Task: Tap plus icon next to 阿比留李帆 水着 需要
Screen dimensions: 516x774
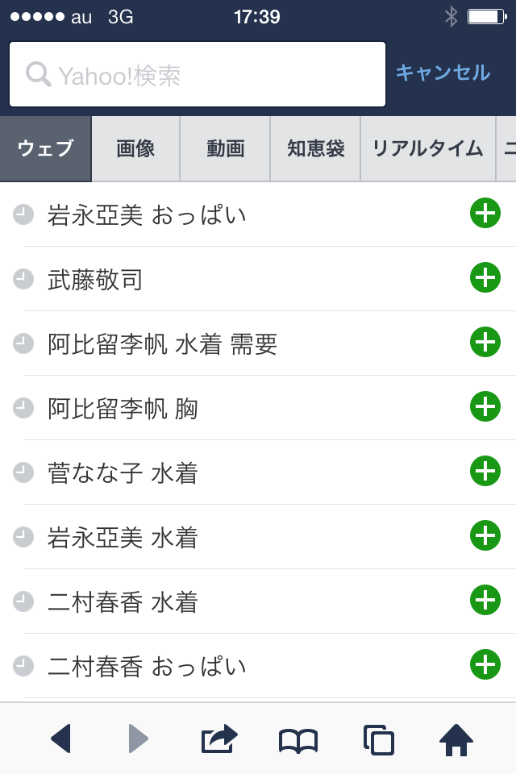Action: point(485,343)
